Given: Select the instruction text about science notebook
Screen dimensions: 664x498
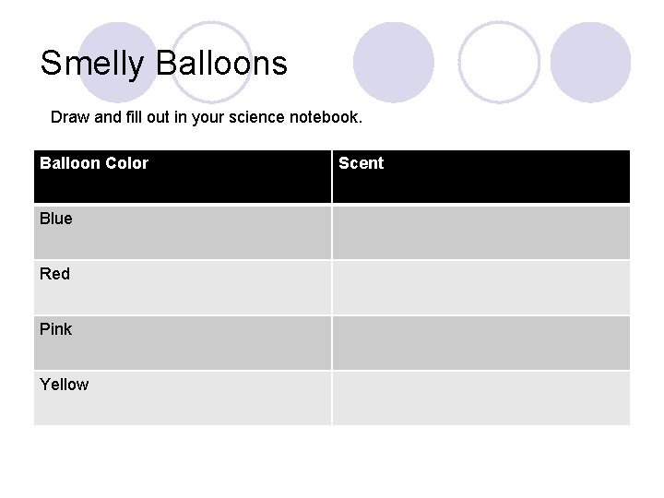Looking at the screenshot, I should tap(207, 118).
